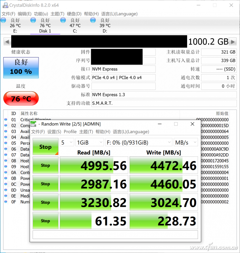Screen dimensions: 240x253
Task: Click the CrystalDiskMark window app icon
Action: point(33,124)
